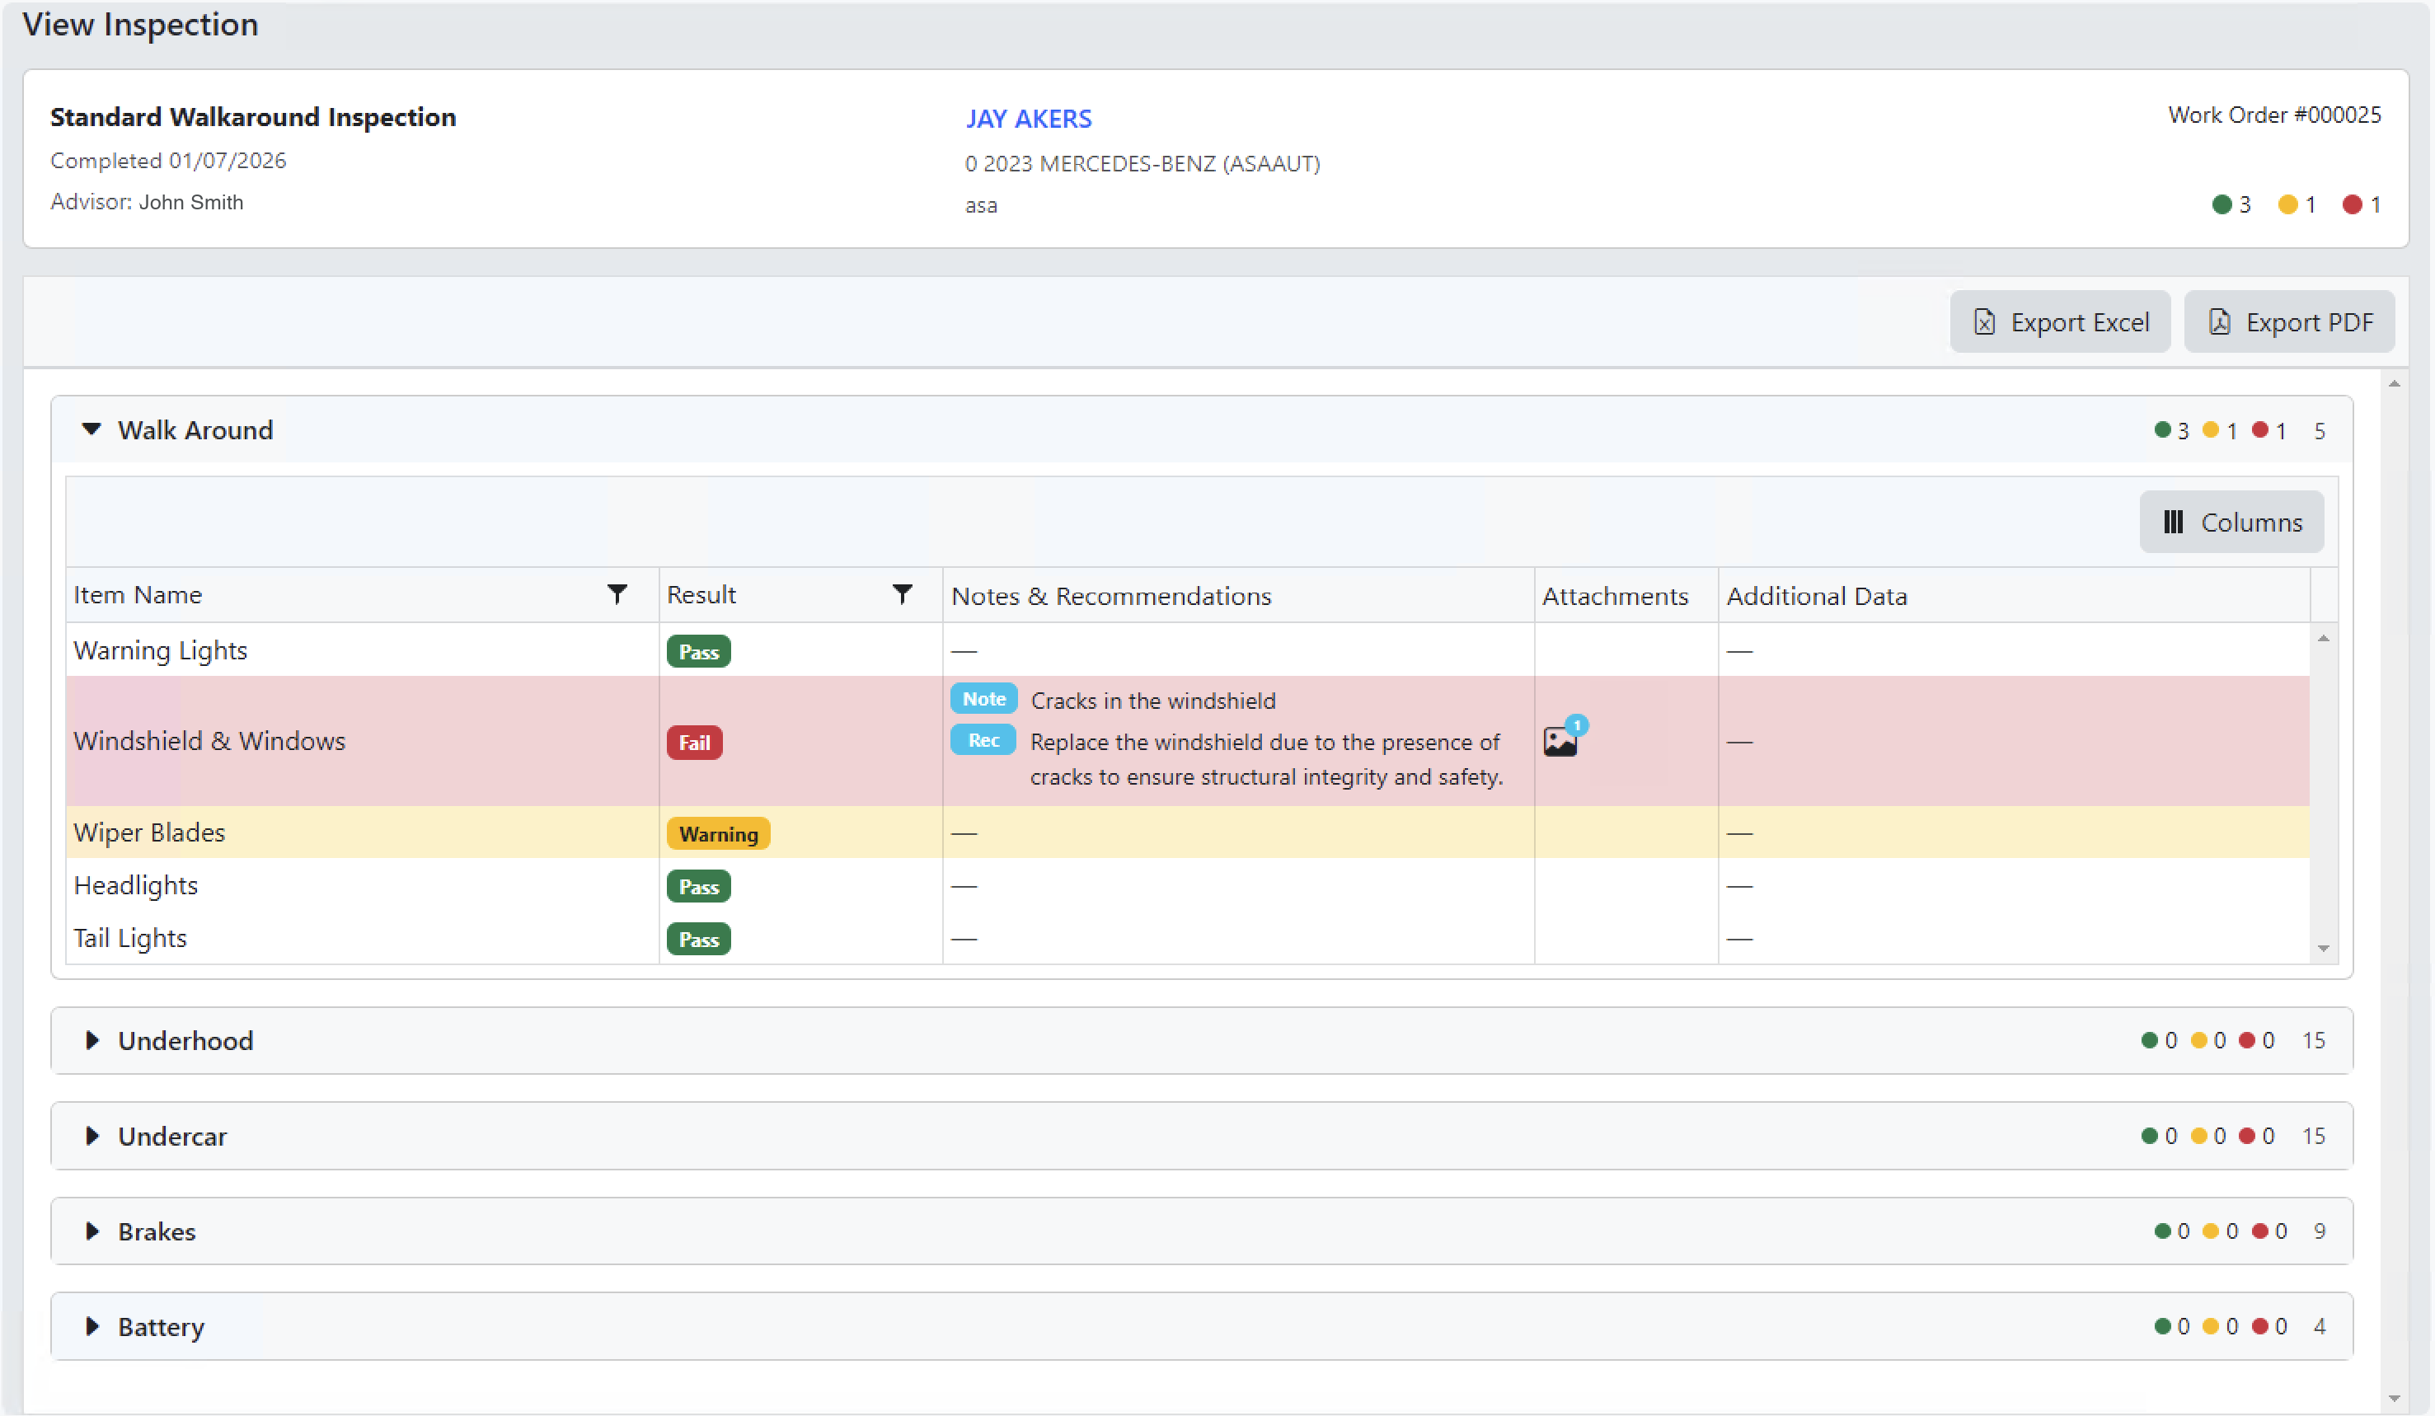Select the Headlights row

coord(1188,886)
